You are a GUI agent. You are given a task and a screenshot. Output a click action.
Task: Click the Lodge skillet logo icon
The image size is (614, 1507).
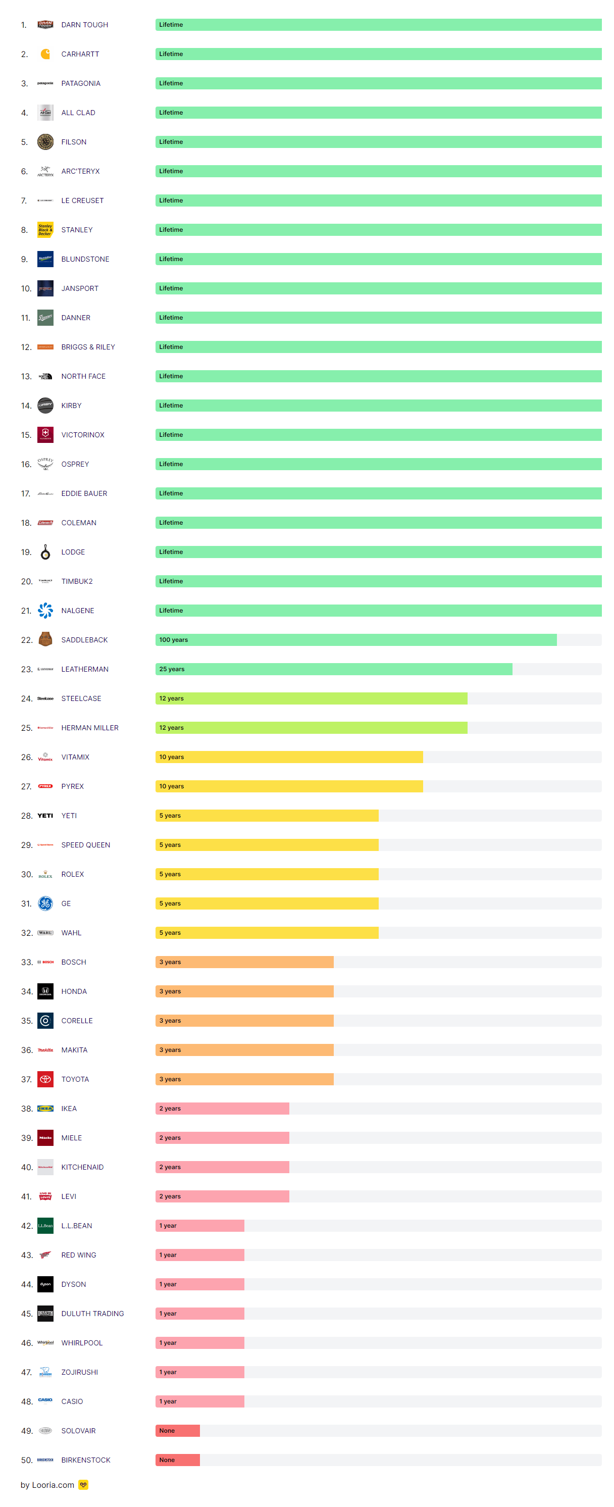[45, 551]
